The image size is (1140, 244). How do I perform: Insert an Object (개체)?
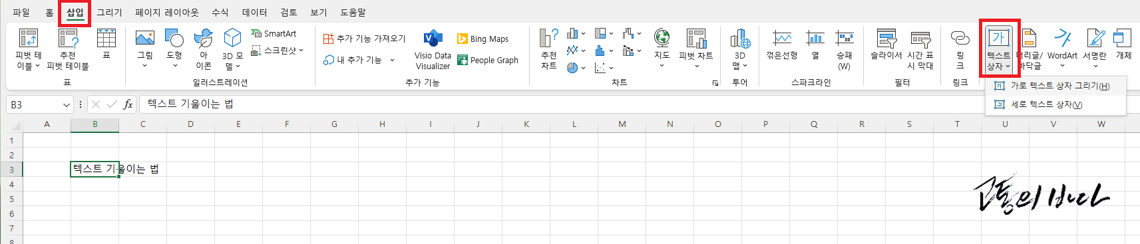1123,44
